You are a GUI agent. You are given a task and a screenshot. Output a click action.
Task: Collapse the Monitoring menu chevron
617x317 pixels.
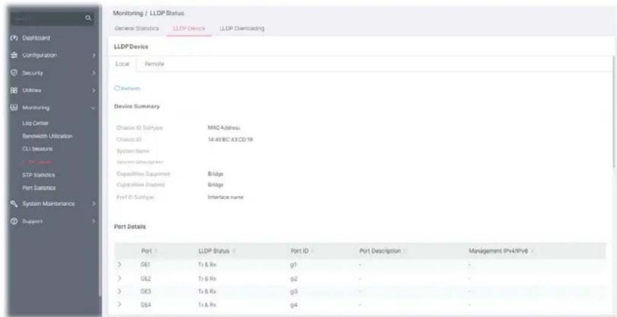point(93,108)
